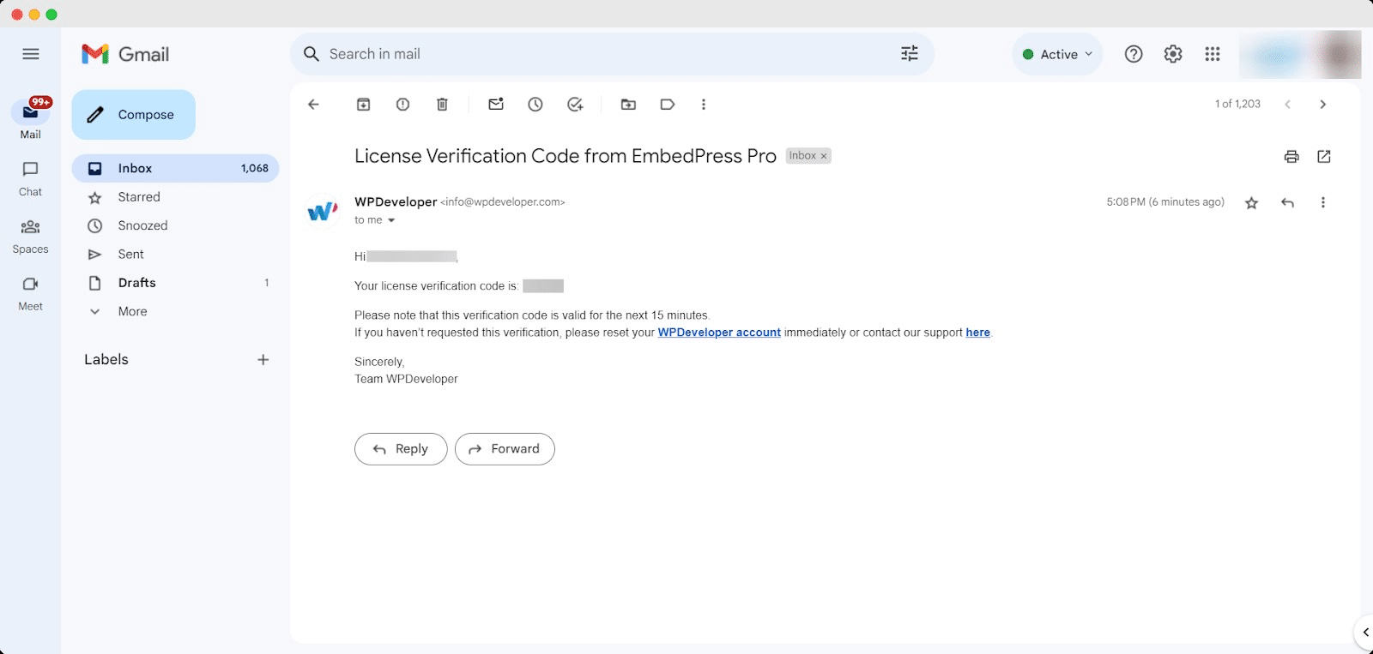Open Support help icon

[x=1134, y=54]
